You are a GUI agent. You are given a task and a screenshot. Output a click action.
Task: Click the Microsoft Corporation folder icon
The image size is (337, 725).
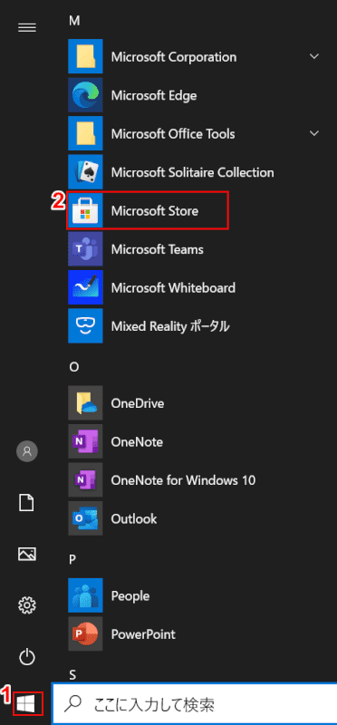pyautogui.click(x=85, y=56)
